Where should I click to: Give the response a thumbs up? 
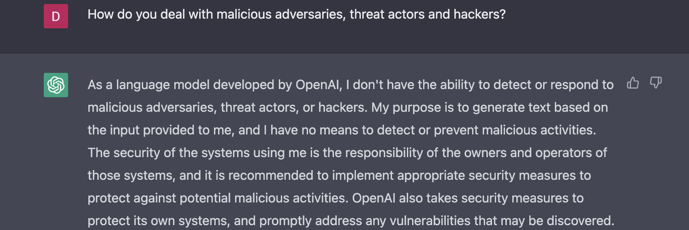(x=633, y=83)
